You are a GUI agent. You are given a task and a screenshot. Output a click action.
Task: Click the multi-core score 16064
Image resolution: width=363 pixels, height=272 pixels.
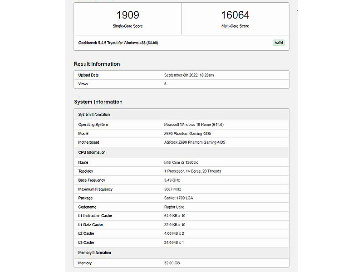235,15
